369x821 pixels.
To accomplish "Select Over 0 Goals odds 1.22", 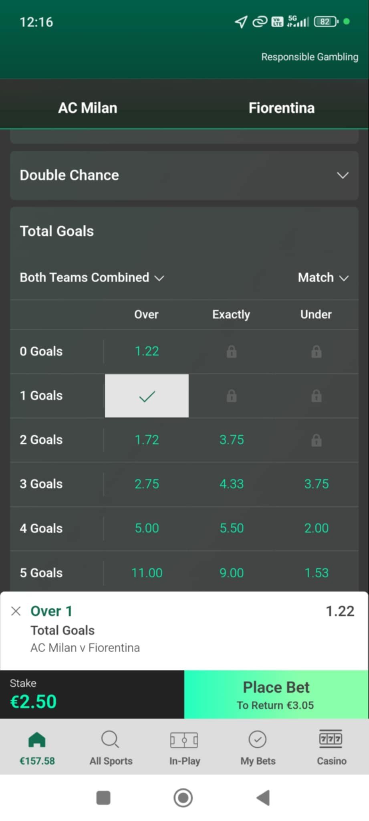I will pos(147,352).
